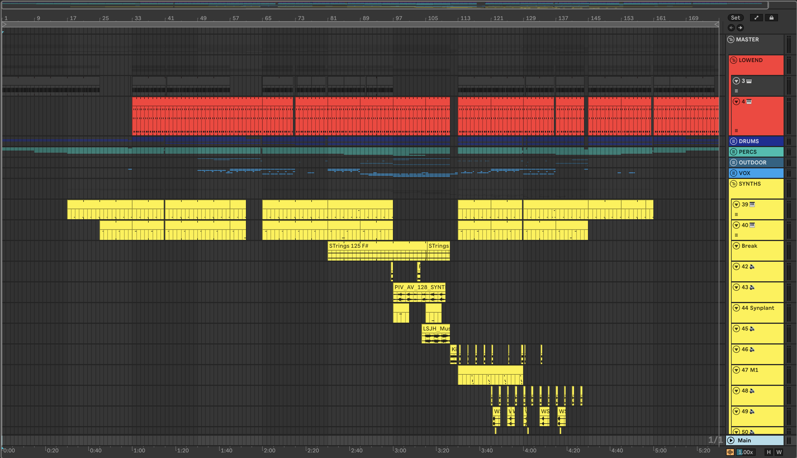The height and width of the screenshot is (458, 797).
Task: Collapse the LOWEND group track
Action: [x=734, y=60]
